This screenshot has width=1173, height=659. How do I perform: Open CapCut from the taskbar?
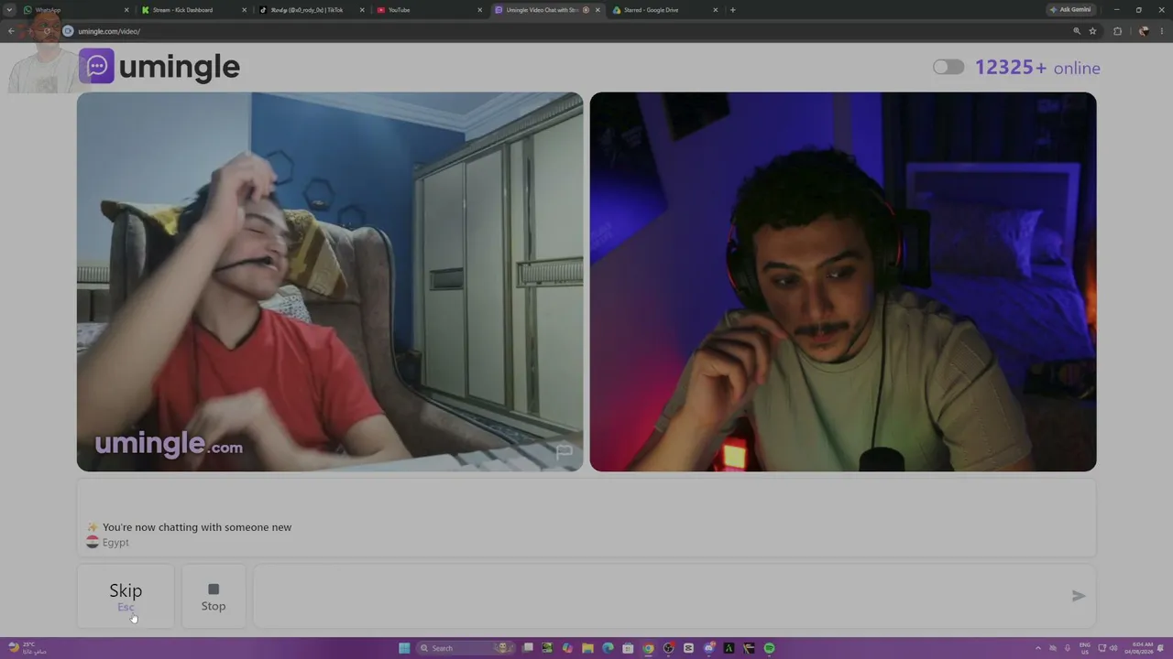tap(688, 648)
